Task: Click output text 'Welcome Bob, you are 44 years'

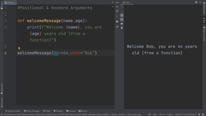Action: (x=162, y=46)
